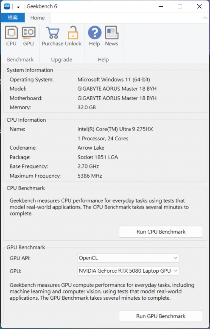Click the Operating System label
Screen dimensions: 210x329
(x=32, y=80)
